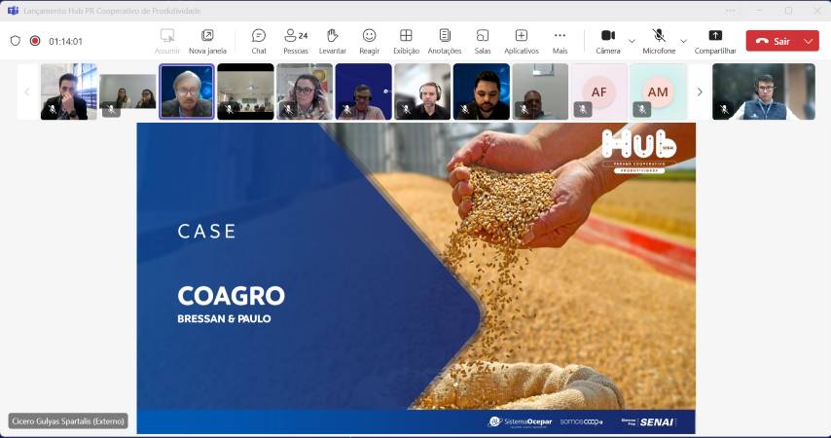Open the Teams title bar icon
Screen dimensions: 831x438
(x=13, y=11)
